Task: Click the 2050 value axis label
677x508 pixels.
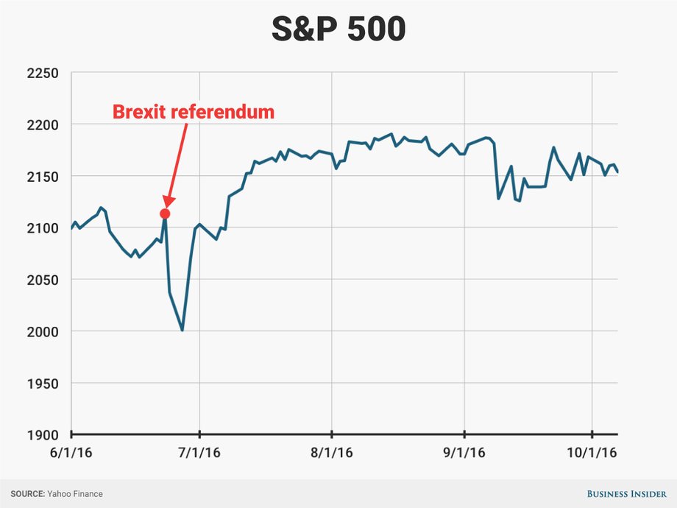Action: click(43, 280)
